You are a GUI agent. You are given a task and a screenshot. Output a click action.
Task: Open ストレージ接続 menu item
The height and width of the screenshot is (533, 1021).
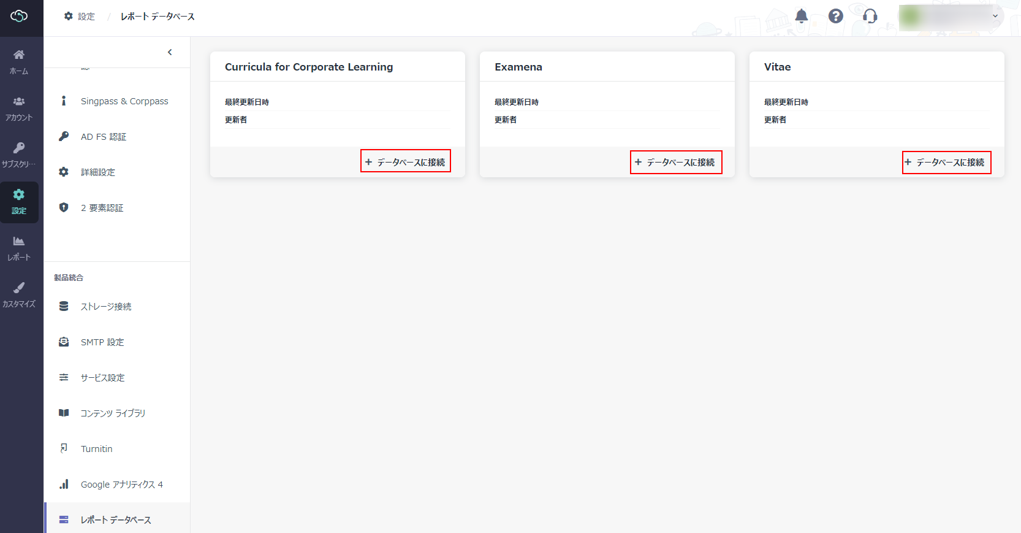pyautogui.click(x=117, y=307)
